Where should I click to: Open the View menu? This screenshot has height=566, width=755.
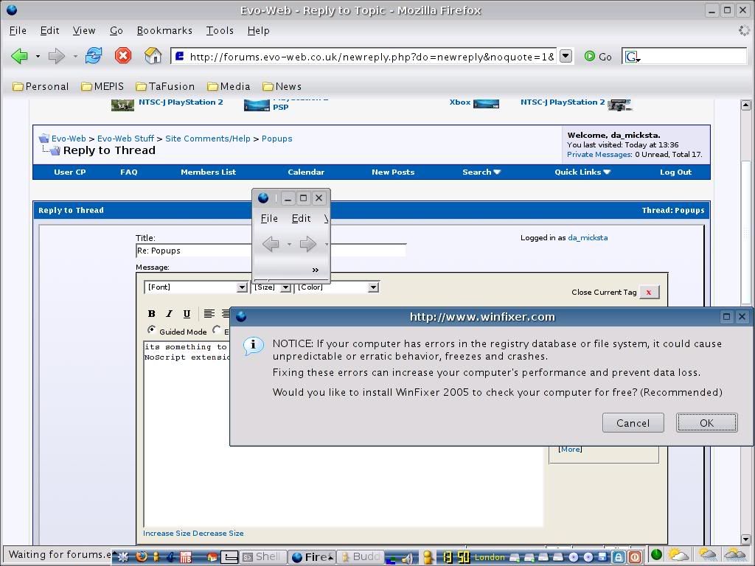pos(84,31)
